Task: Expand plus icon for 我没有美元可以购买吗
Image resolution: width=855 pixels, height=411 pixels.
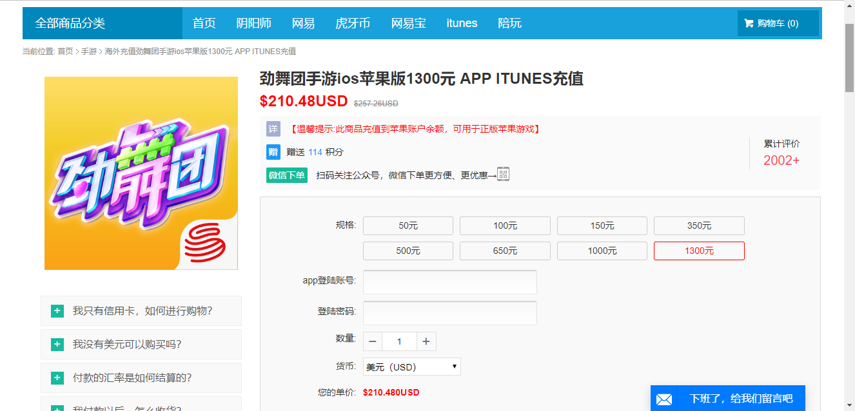Action: tap(57, 345)
